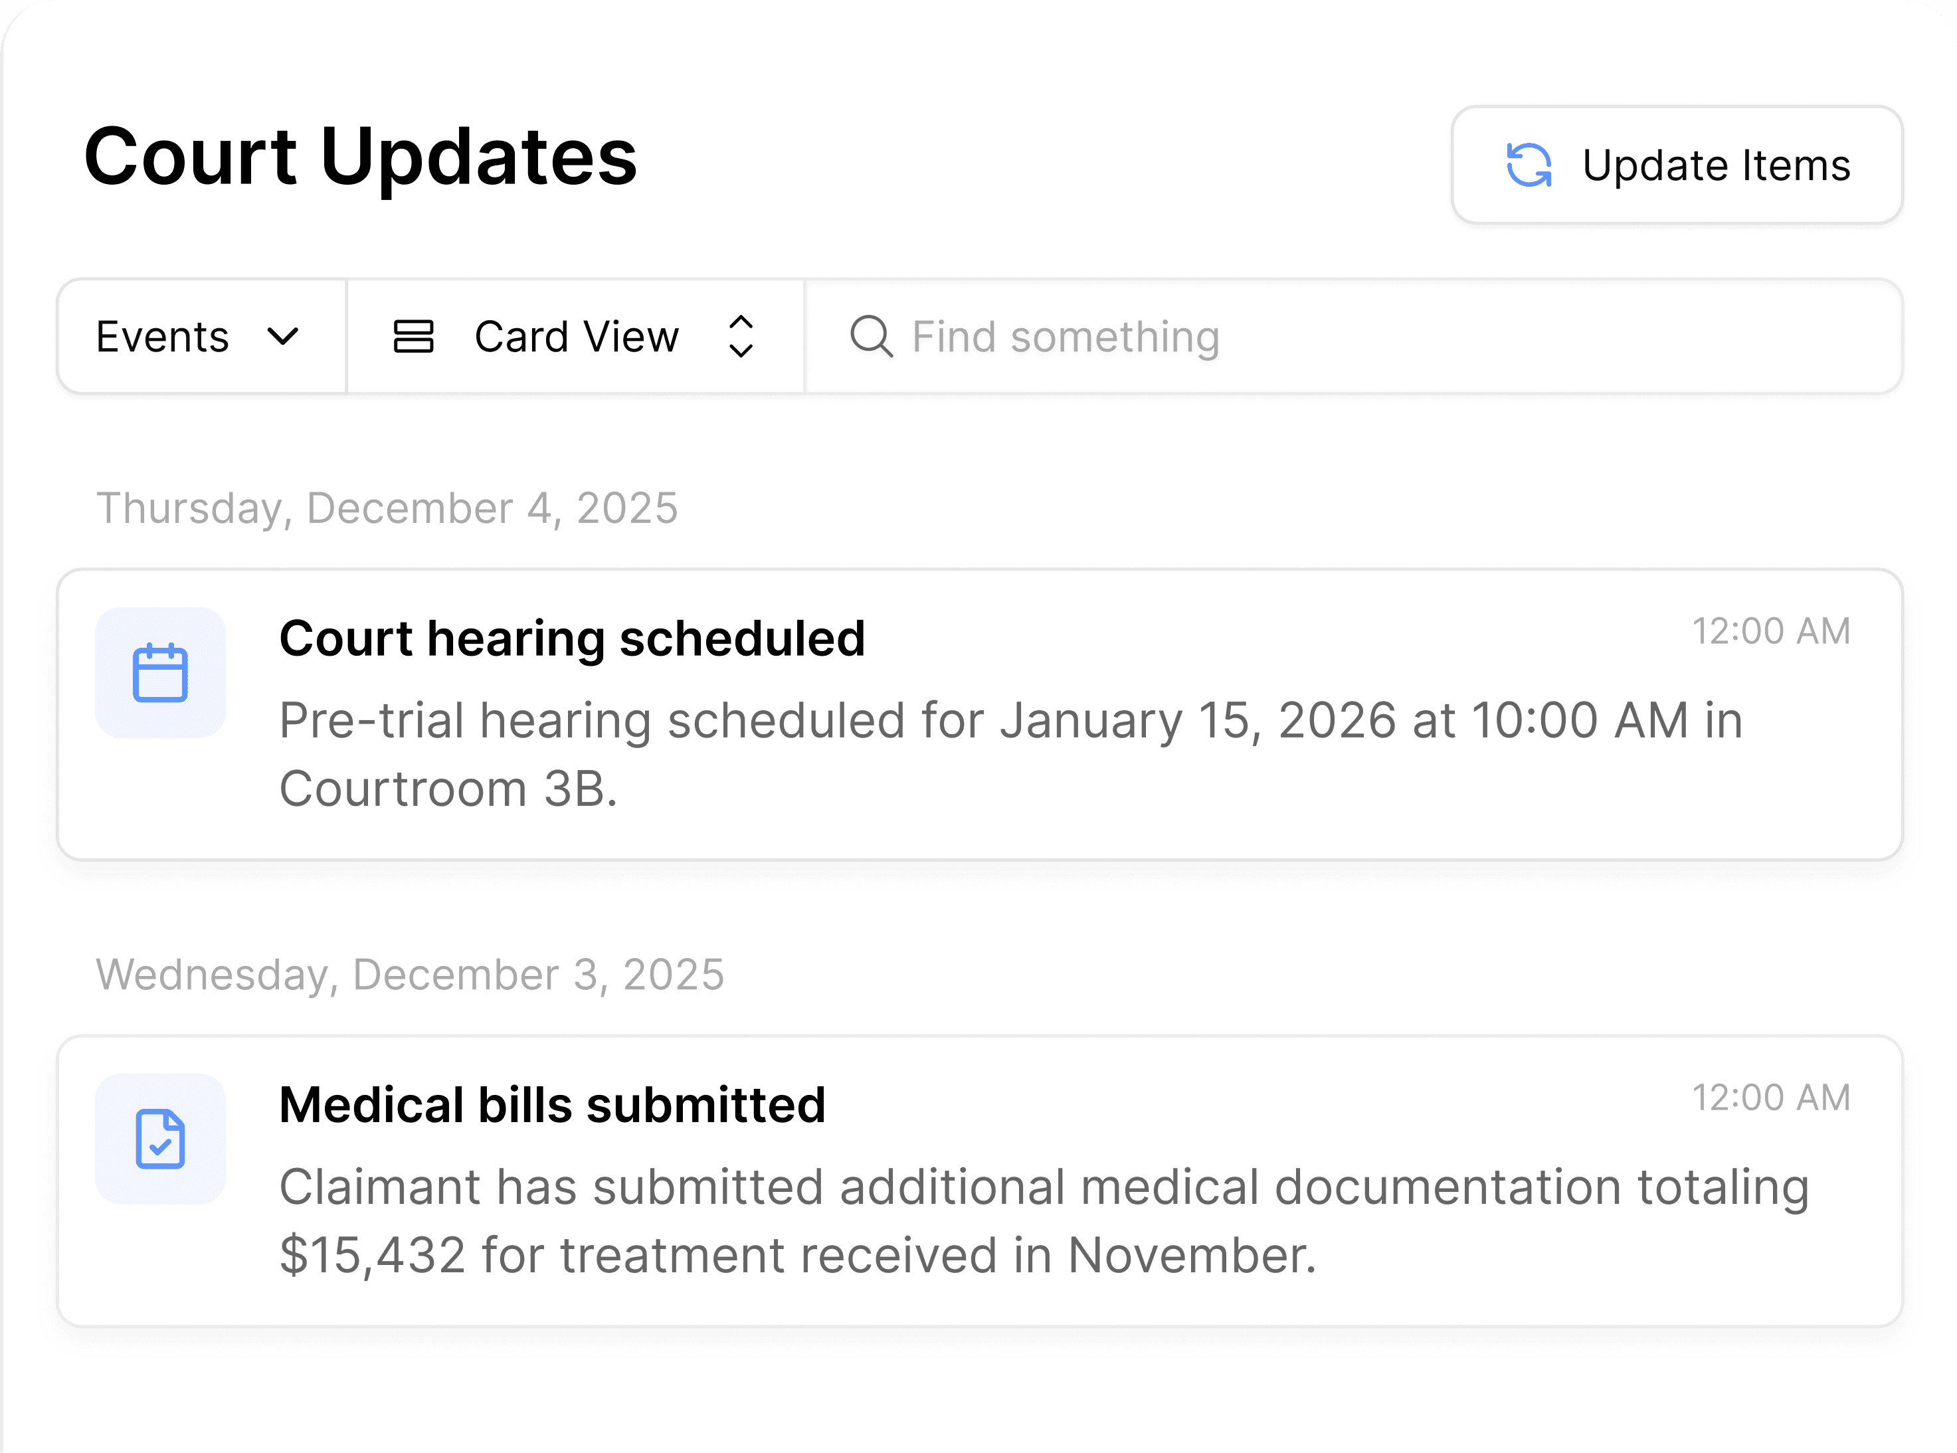Click the stacked rows Card View icon
Screen dimensions: 1957x1453
(x=413, y=337)
